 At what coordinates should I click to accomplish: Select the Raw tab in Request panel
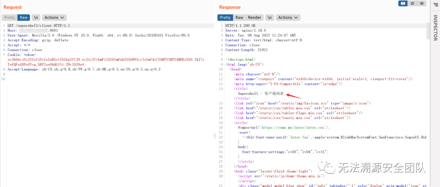(24, 18)
